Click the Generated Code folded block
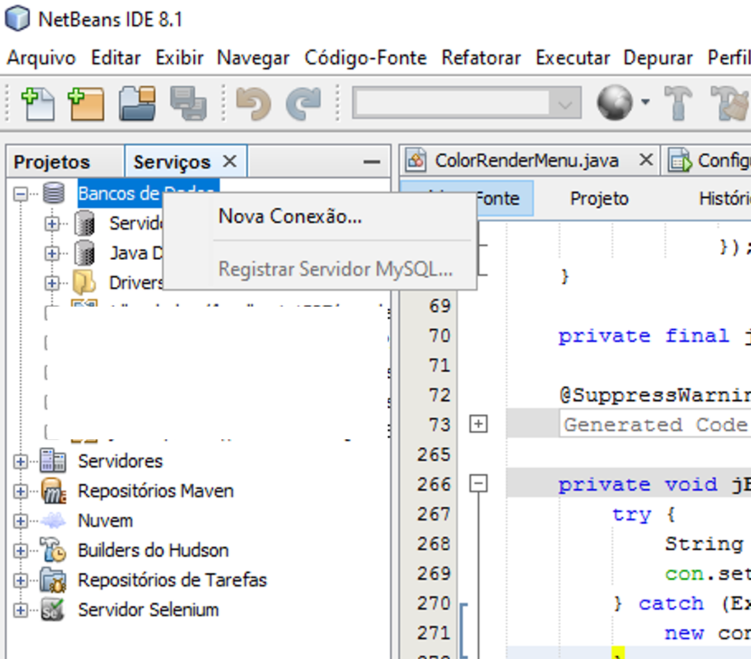Screen dimensions: 751x659 [655, 424]
